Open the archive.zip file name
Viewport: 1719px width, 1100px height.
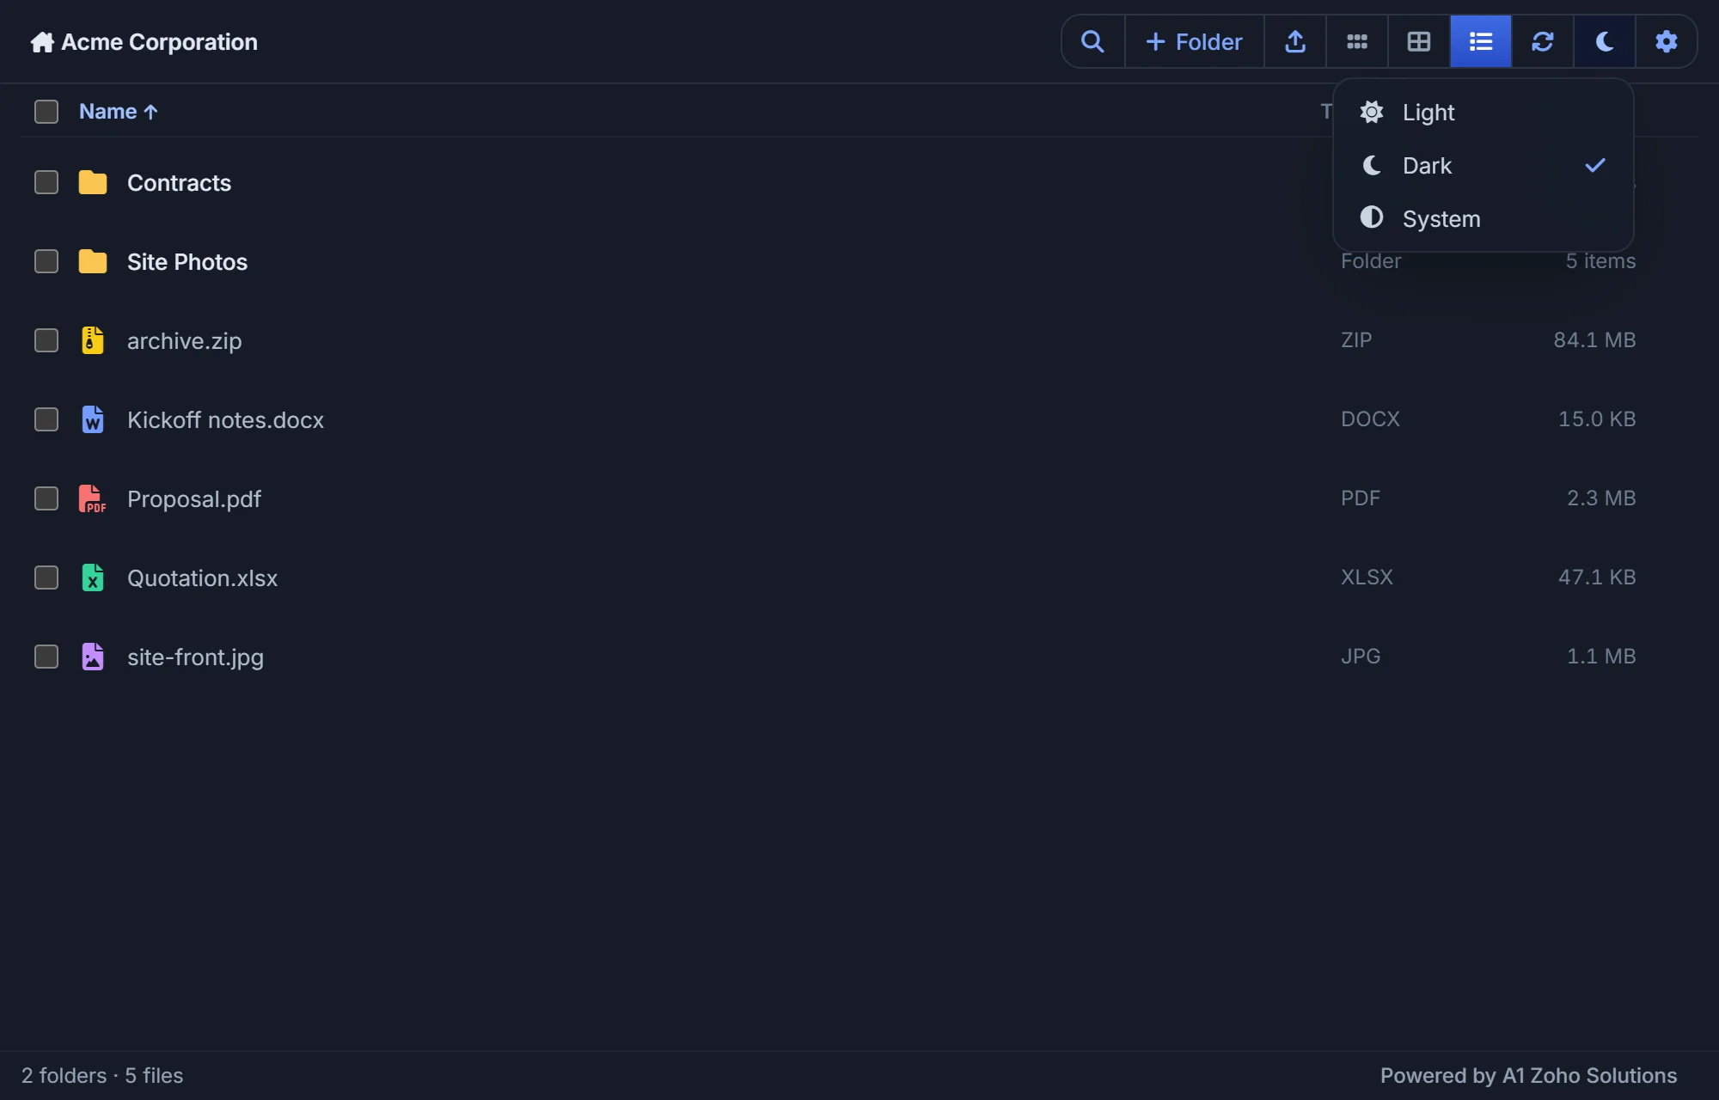pyautogui.click(x=185, y=341)
